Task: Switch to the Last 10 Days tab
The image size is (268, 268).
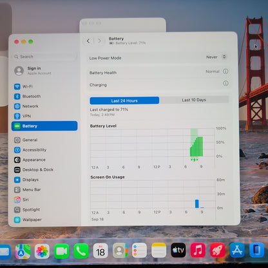Action: [x=194, y=100]
